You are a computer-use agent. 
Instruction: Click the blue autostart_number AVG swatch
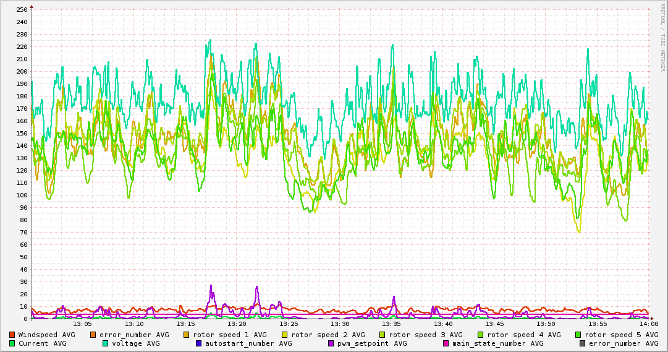click(x=198, y=343)
